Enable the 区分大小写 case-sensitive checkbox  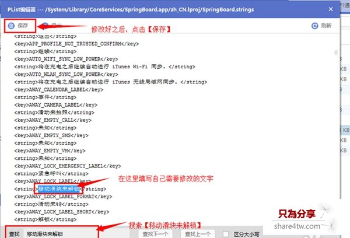(226, 234)
